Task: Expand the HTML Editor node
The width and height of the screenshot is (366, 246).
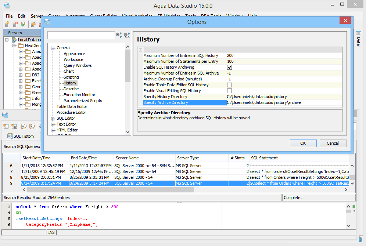Action: coord(53,130)
